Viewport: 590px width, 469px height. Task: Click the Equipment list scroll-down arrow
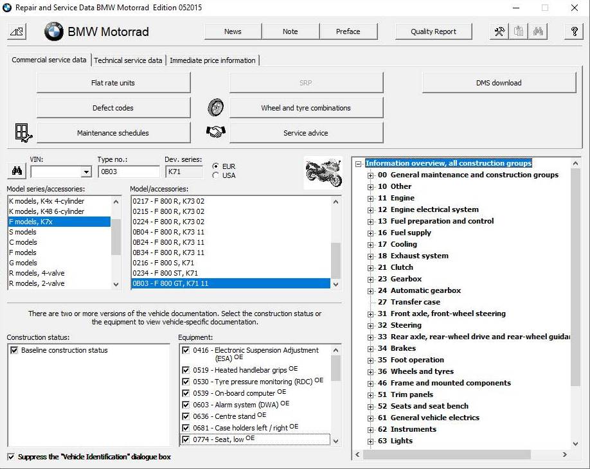336,441
